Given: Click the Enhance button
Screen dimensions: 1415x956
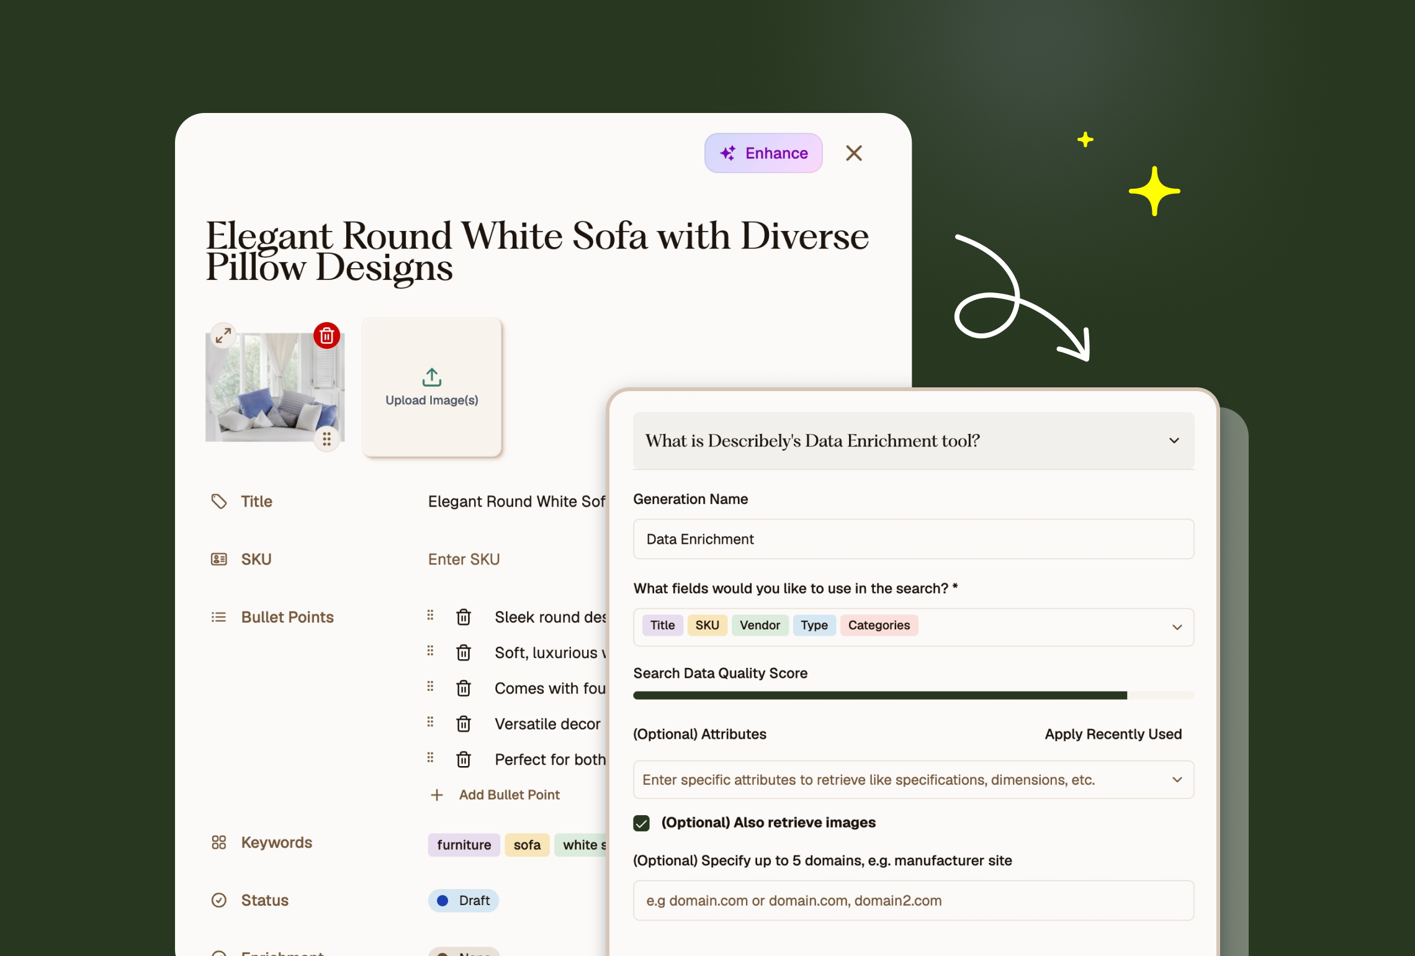Looking at the screenshot, I should tap(763, 153).
